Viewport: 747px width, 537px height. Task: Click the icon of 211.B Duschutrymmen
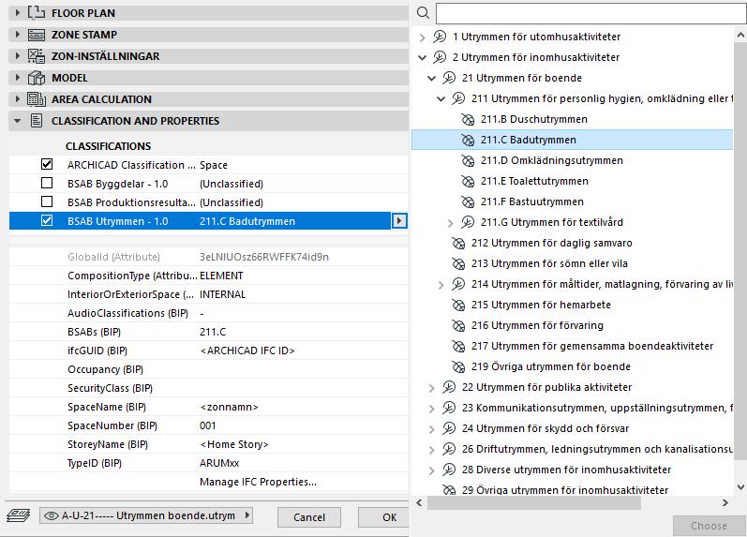click(468, 119)
